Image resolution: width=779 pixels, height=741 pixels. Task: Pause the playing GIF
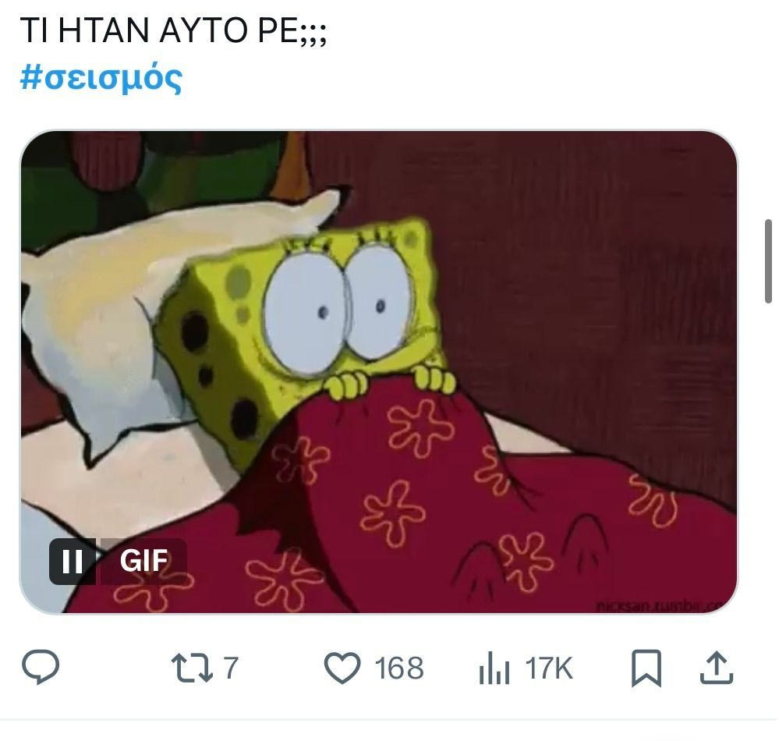click(73, 561)
